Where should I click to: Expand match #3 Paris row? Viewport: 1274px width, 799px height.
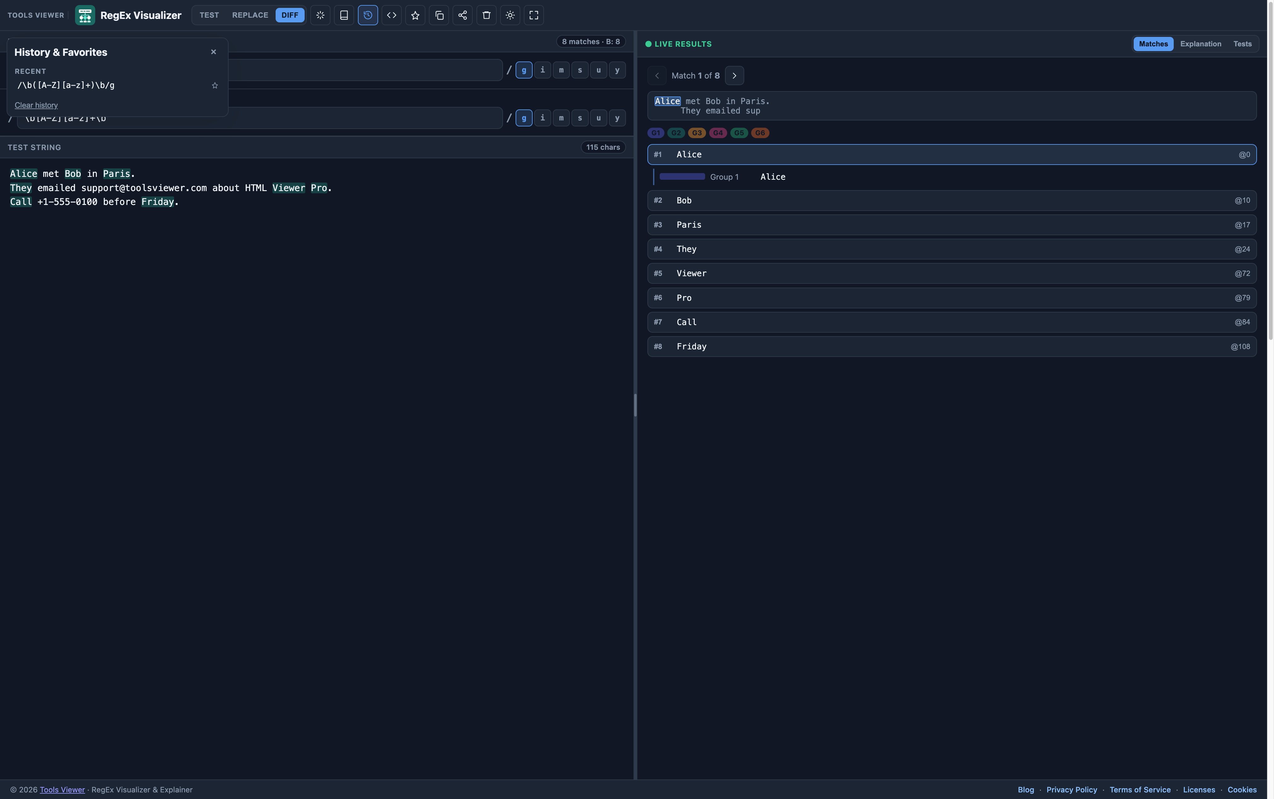click(x=952, y=225)
